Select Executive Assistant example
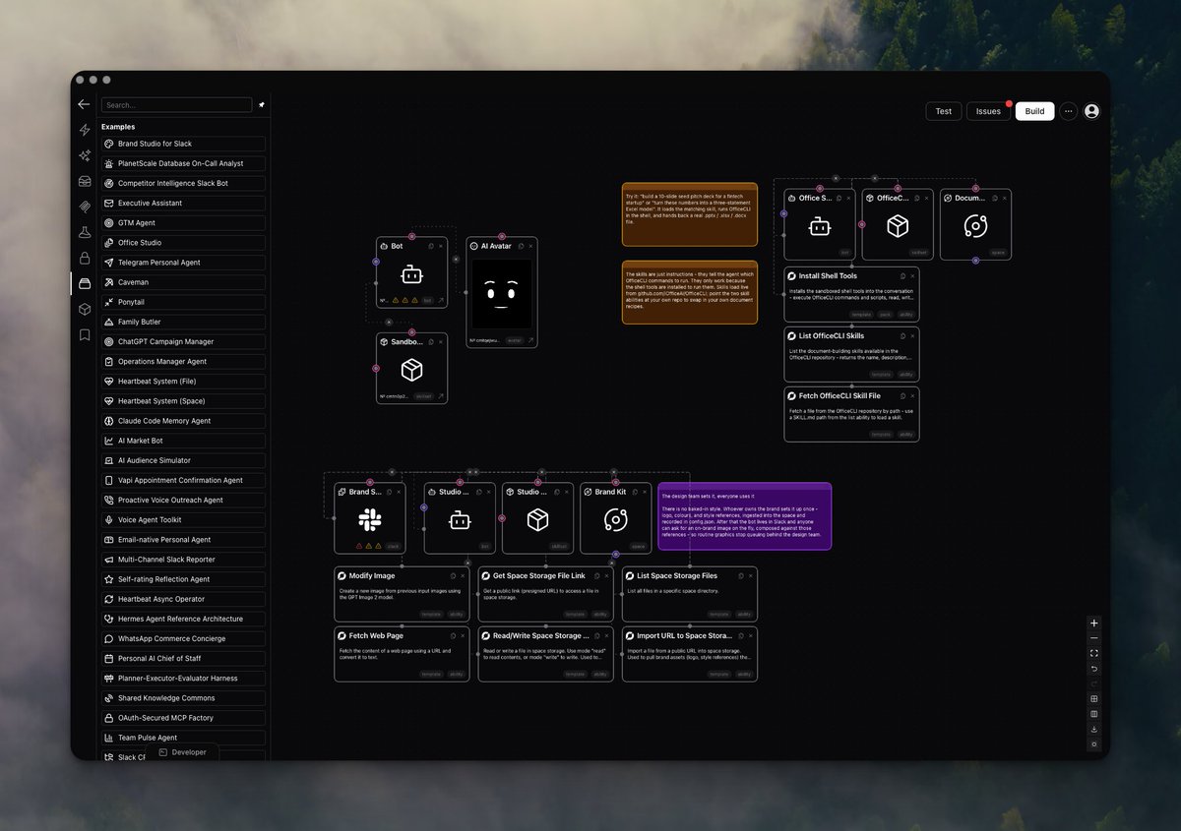1181x831 pixels. (x=183, y=203)
